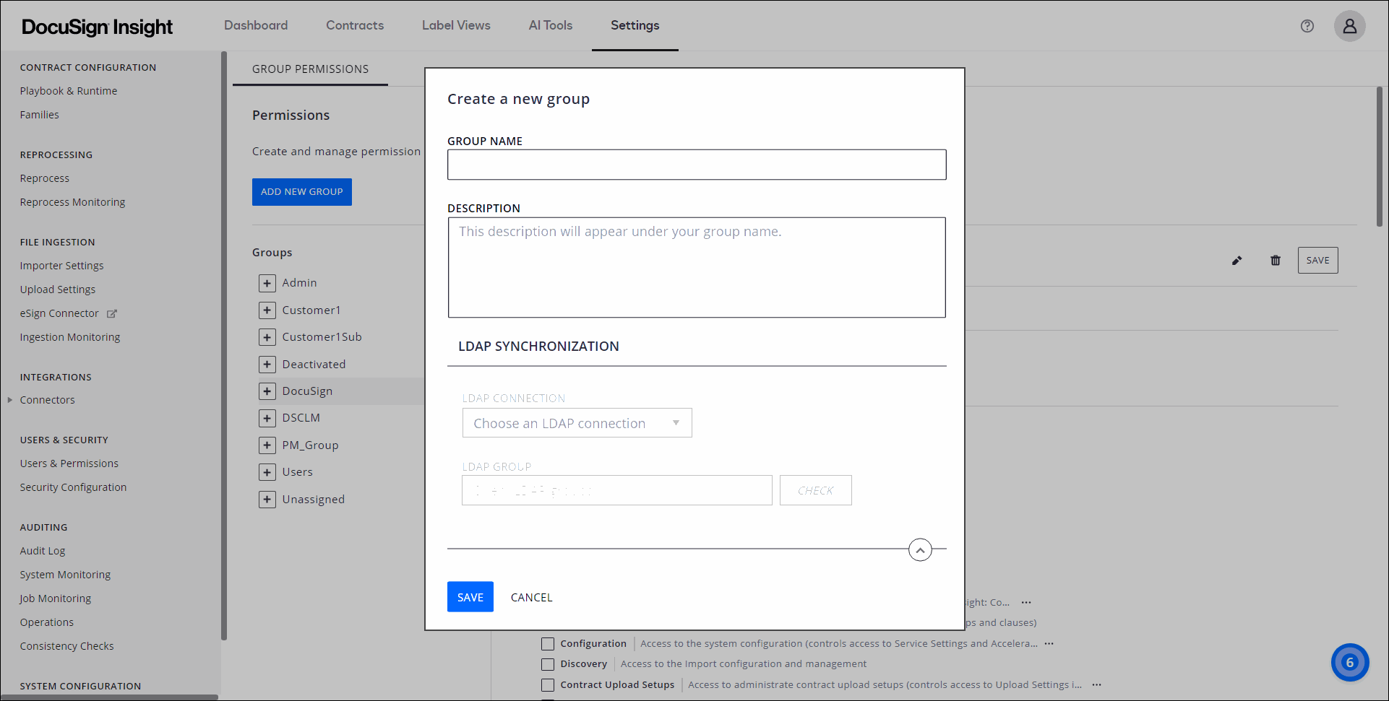Expand the DSCLM group
The height and width of the screenshot is (701, 1389).
[267, 418]
